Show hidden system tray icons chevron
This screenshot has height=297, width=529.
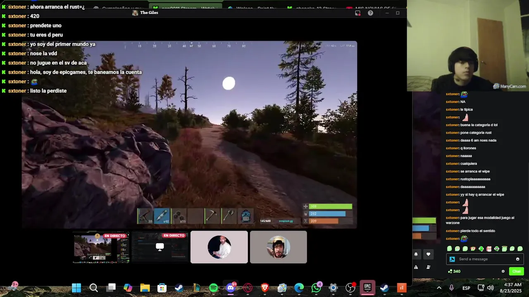point(439,288)
